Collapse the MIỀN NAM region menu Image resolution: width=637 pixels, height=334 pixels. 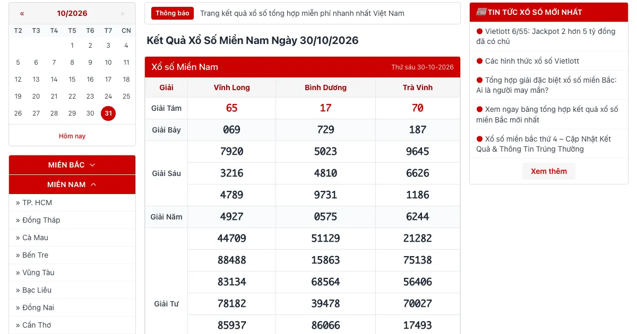[x=72, y=184]
